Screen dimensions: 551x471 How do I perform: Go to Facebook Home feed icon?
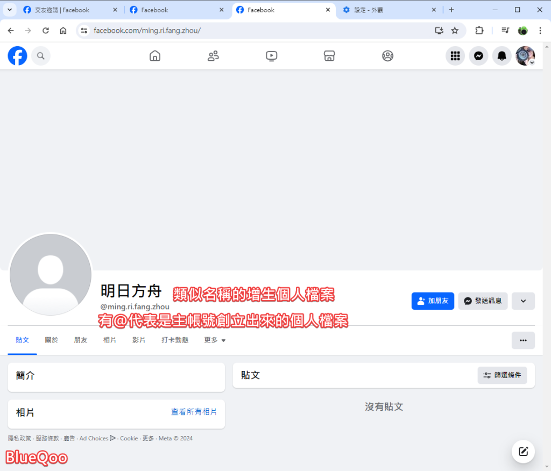[x=155, y=56]
